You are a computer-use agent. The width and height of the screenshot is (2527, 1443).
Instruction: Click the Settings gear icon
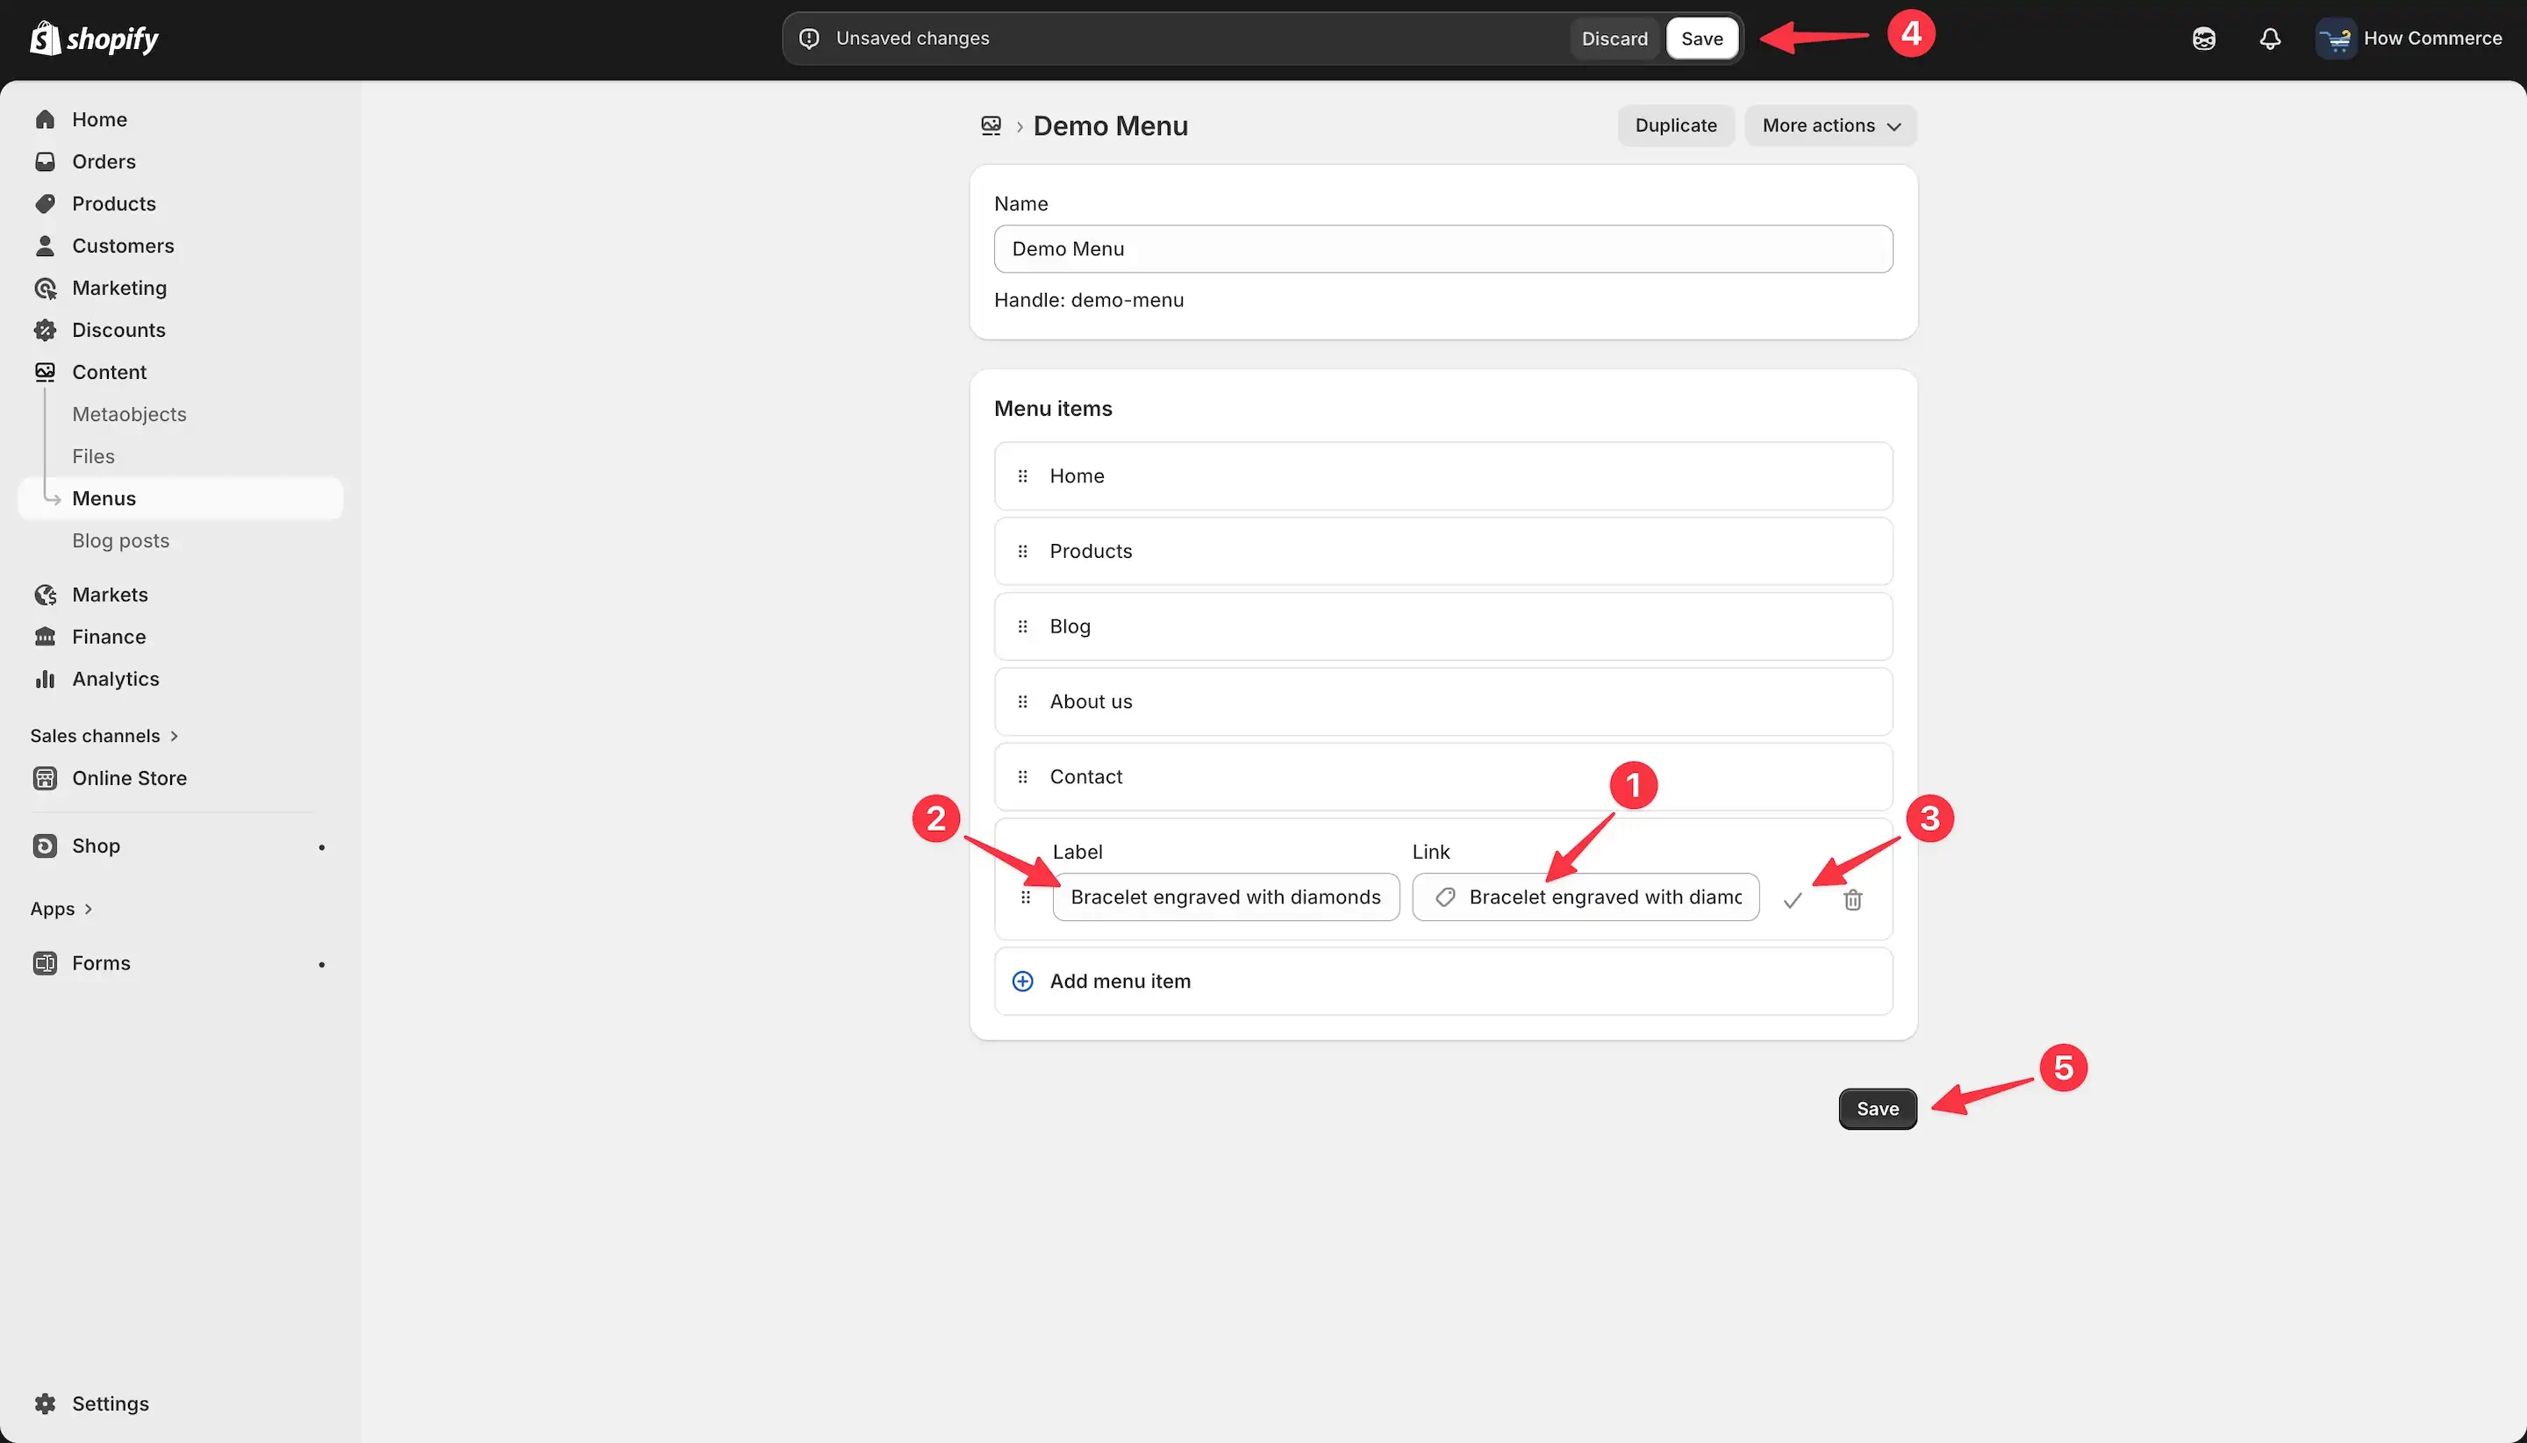[x=45, y=1404]
